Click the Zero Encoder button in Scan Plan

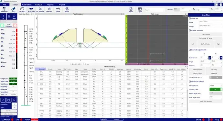point(206,34)
